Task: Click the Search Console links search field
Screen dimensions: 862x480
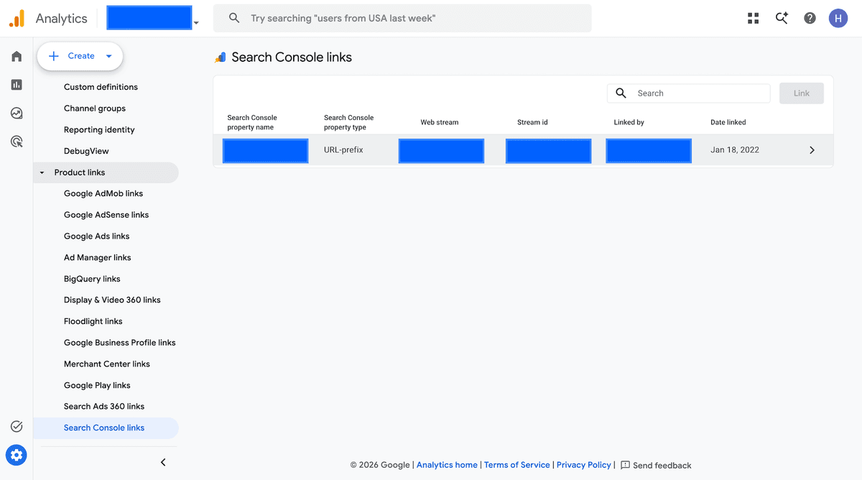Action: [x=689, y=93]
